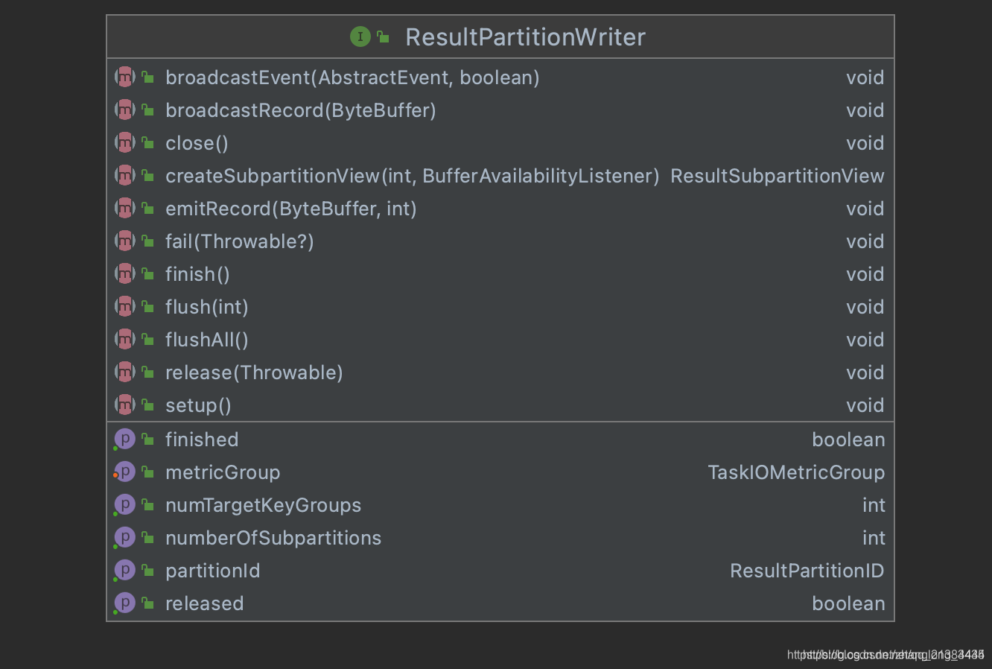The image size is (992, 669).
Task: Click the public lock icon in the header
Action: [x=383, y=37]
